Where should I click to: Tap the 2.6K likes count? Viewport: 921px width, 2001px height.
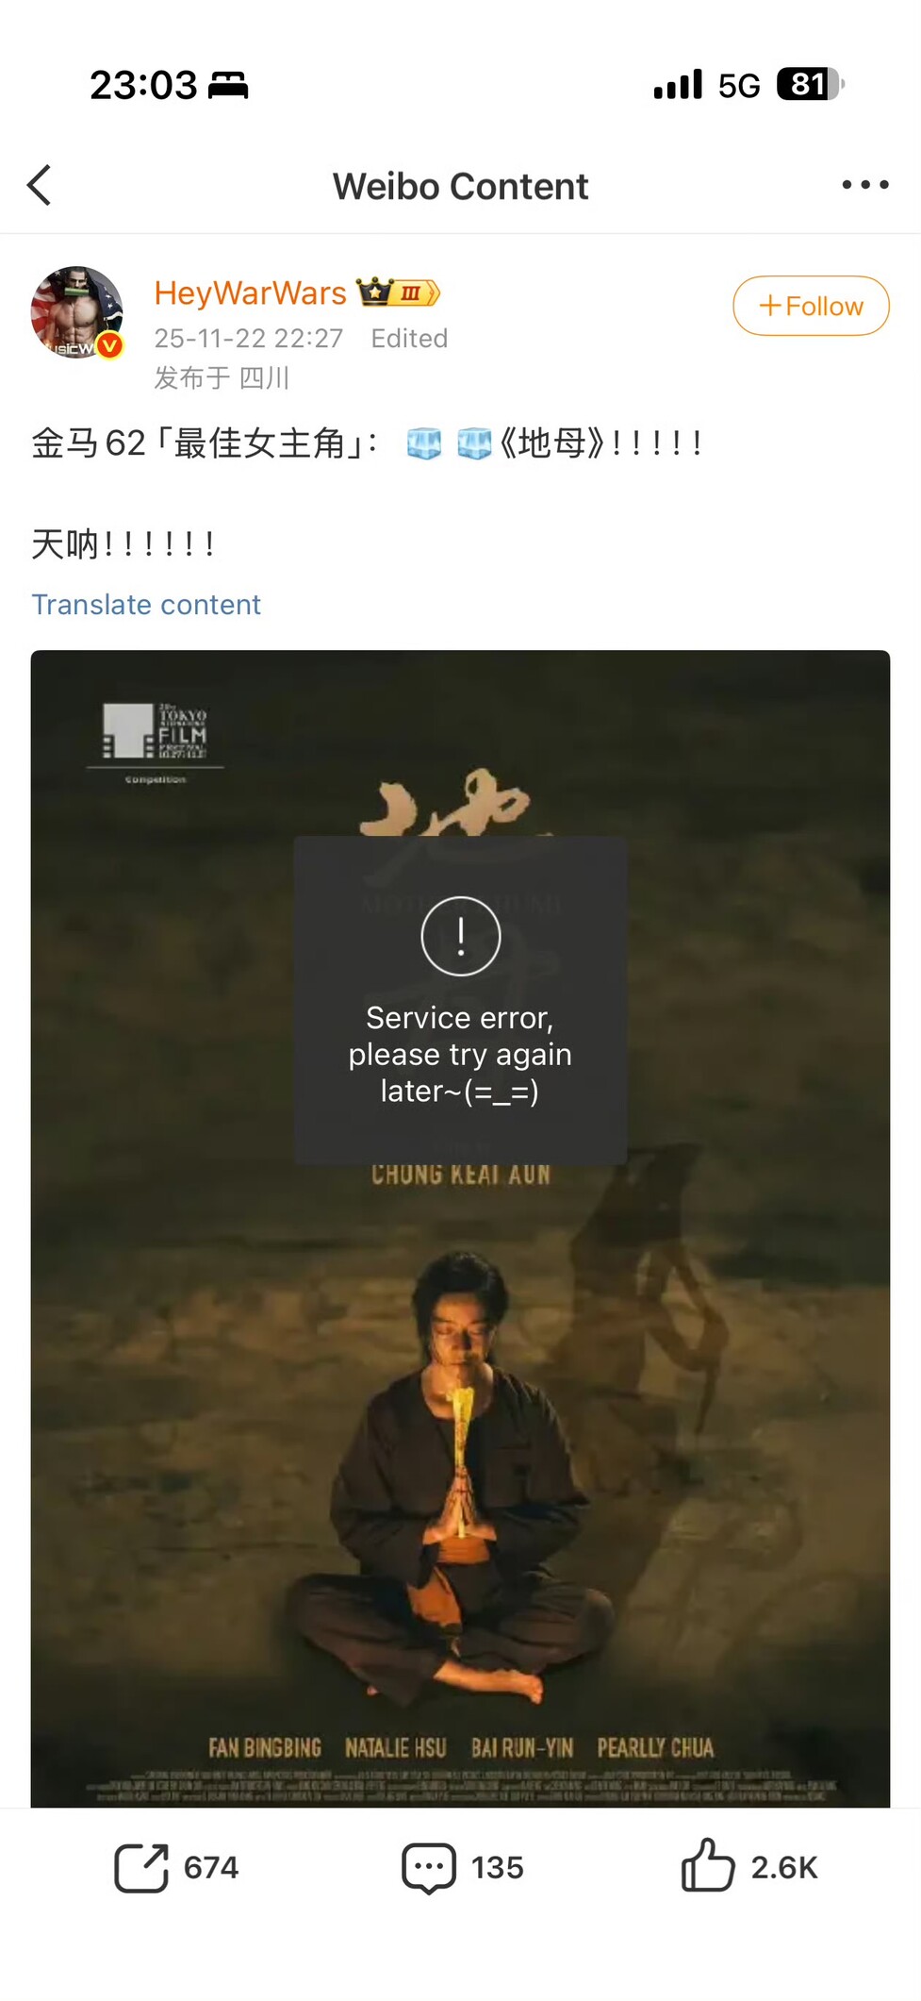point(784,1868)
